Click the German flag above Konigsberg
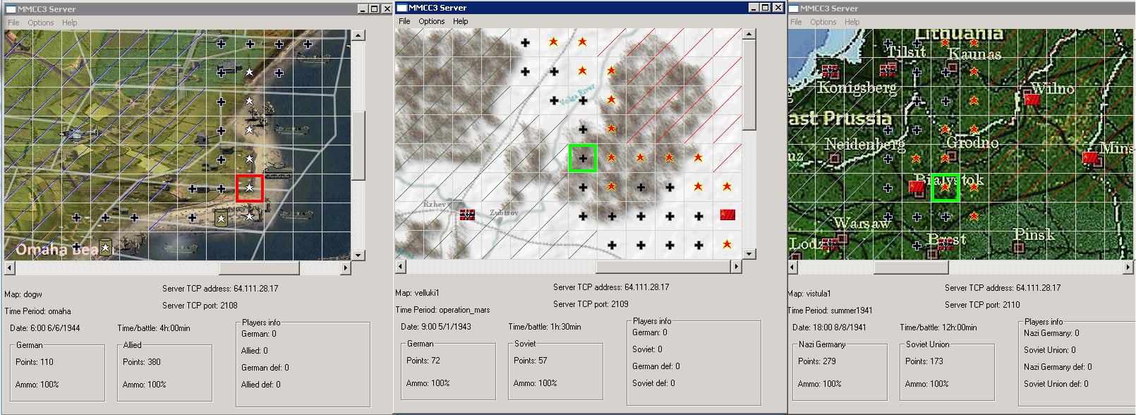Viewport: 1136px width, 415px height. tap(830, 71)
